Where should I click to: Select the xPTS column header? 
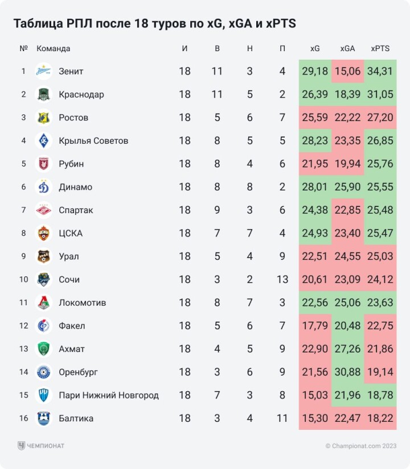pos(380,48)
